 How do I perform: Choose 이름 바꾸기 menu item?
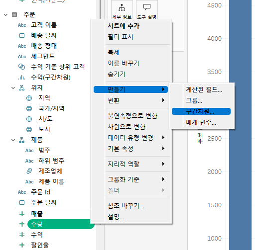click(124, 63)
